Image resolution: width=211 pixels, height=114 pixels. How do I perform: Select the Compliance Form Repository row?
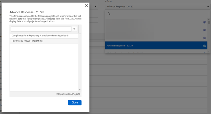pyautogui.click(x=44, y=36)
